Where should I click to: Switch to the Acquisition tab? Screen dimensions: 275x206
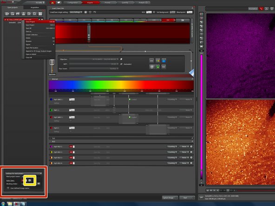(35, 7)
